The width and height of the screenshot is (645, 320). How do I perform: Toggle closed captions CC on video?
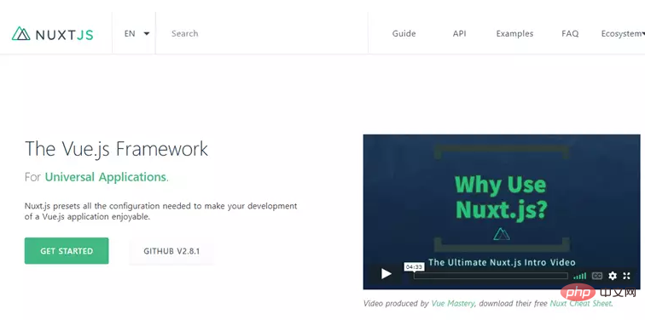(597, 276)
